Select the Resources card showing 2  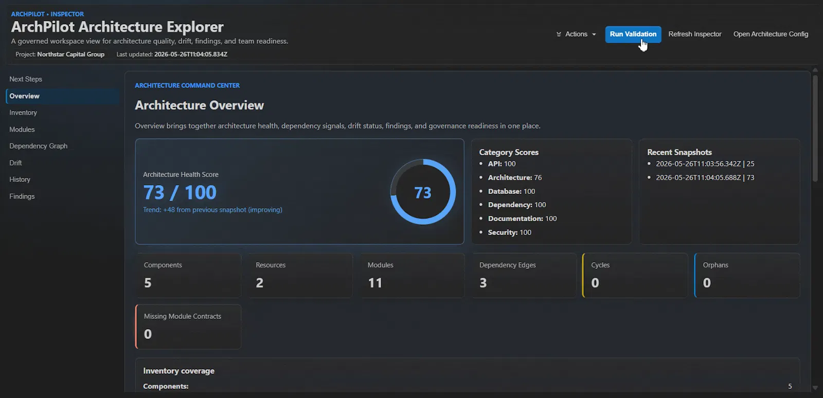(x=300, y=275)
